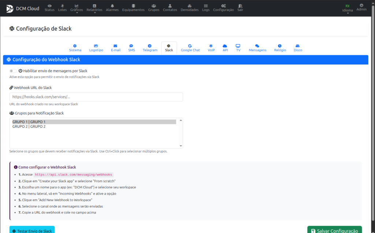
Task: Switch to the E-mail tab
Action: pos(115,48)
